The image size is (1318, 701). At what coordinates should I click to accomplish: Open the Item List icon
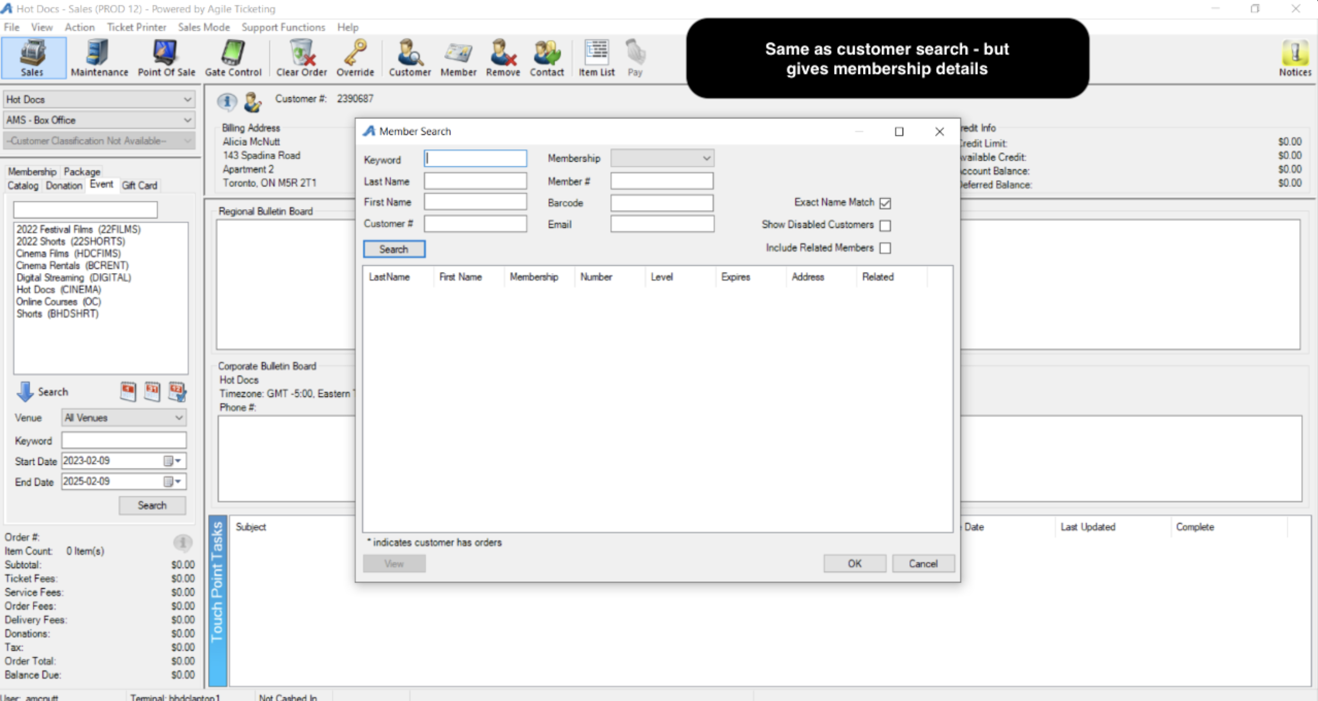[x=596, y=57]
